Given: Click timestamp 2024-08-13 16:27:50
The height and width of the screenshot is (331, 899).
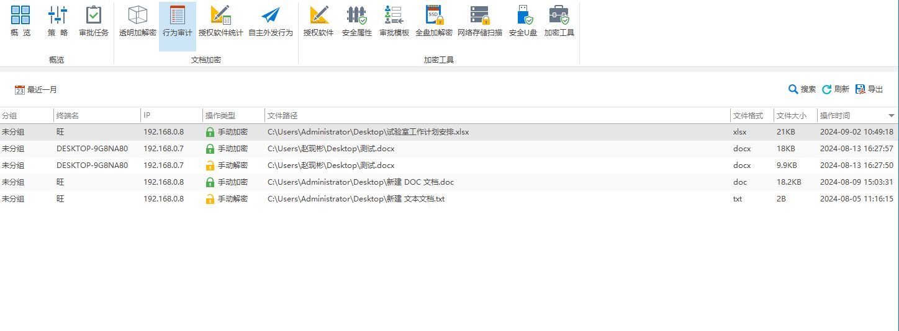Looking at the screenshot, I should pyautogui.click(x=857, y=165).
